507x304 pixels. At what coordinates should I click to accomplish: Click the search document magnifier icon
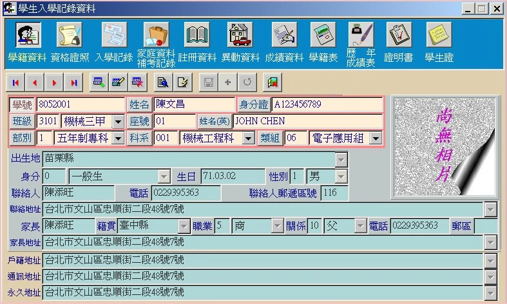point(163,82)
